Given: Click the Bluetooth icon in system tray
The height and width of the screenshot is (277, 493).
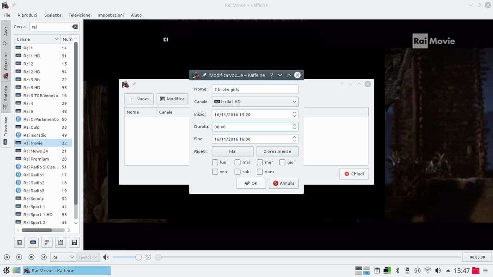Looking at the screenshot, I should (x=396, y=271).
